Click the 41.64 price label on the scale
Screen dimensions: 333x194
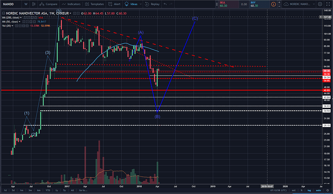(x=326, y=97)
